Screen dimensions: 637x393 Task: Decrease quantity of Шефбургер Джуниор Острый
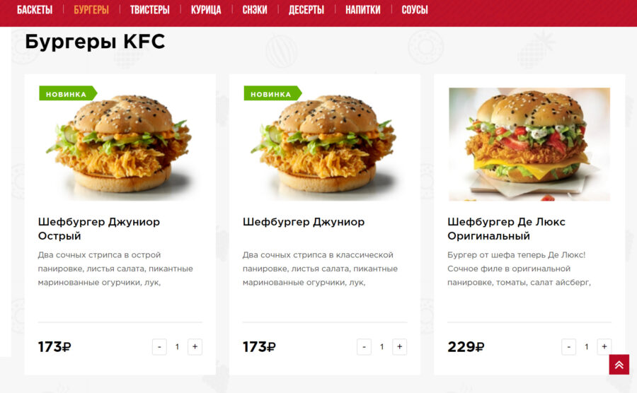click(159, 347)
